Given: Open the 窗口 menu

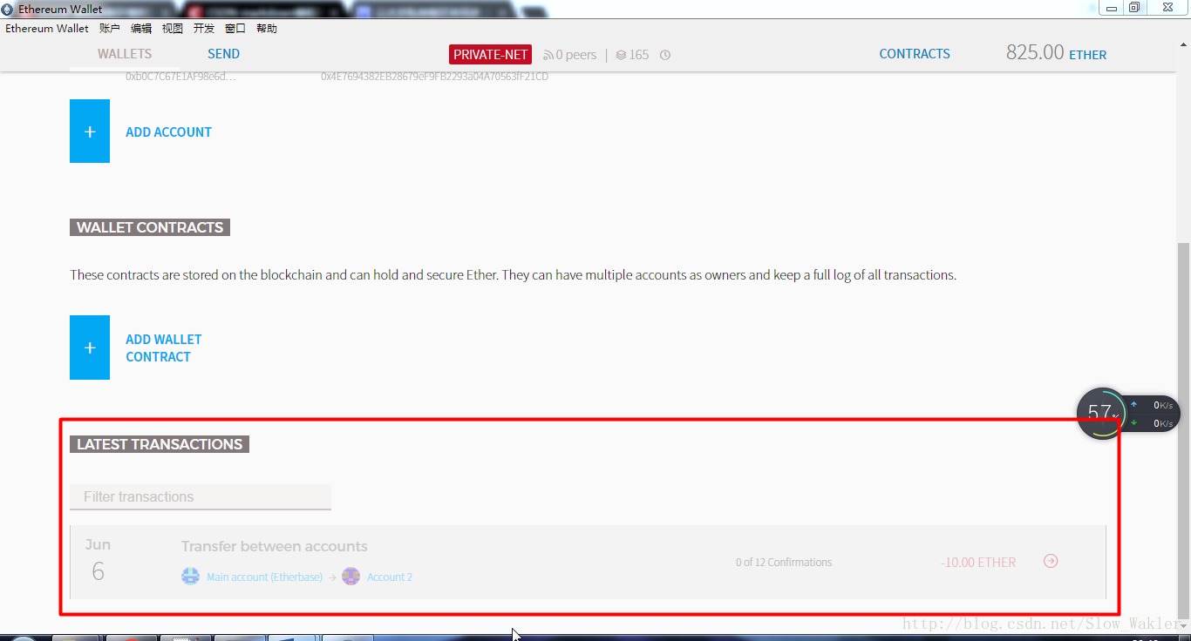Looking at the screenshot, I should [235, 29].
